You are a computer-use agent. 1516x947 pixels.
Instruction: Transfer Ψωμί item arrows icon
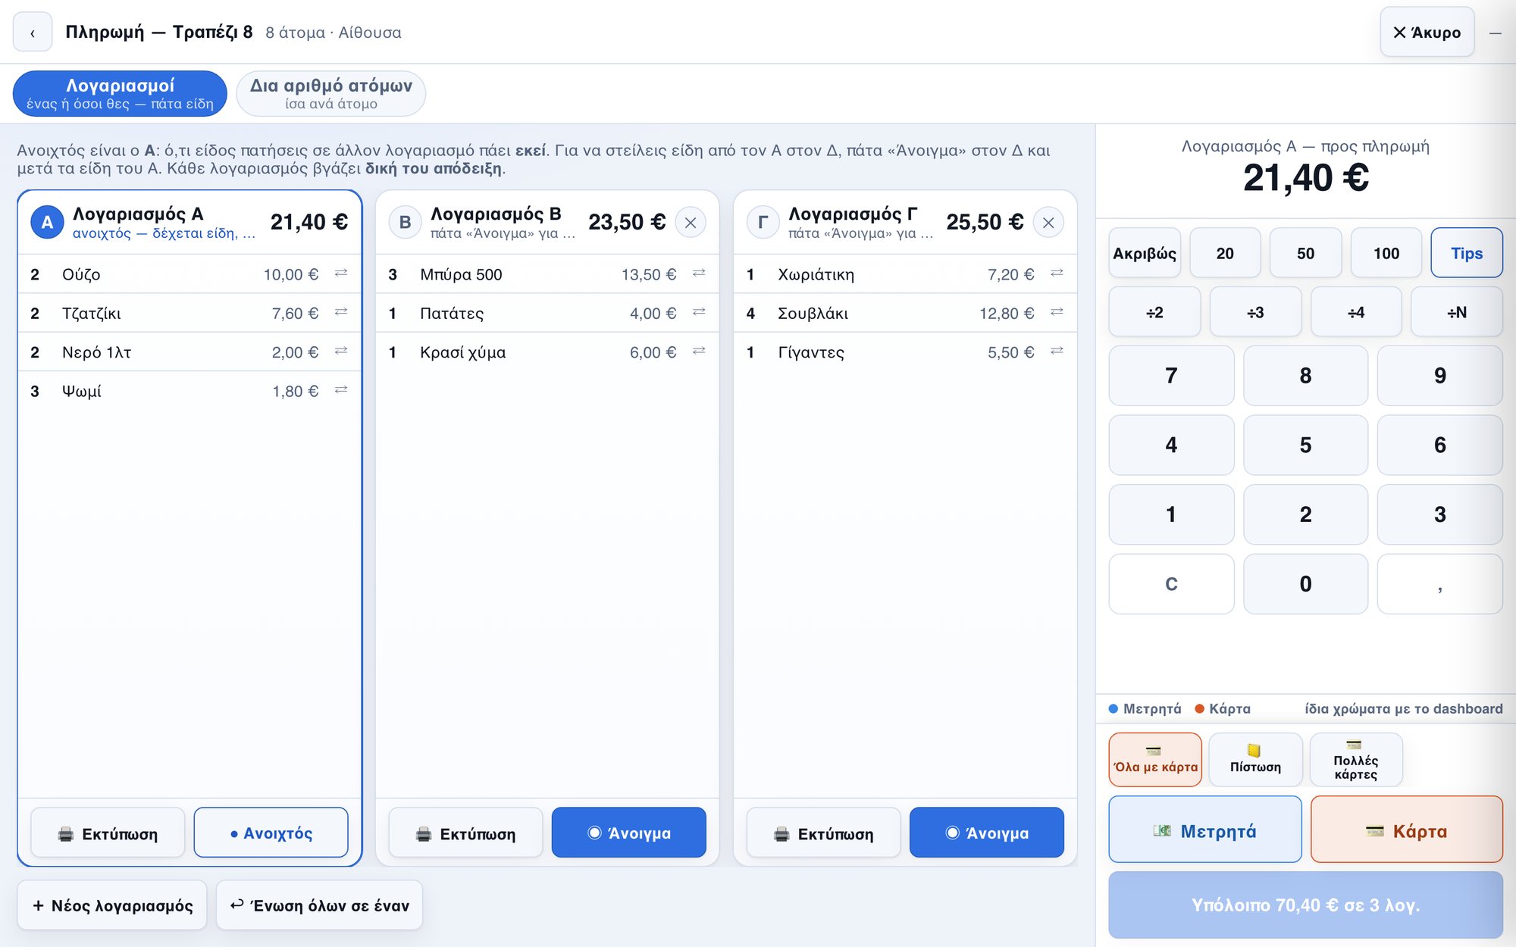pos(341,390)
